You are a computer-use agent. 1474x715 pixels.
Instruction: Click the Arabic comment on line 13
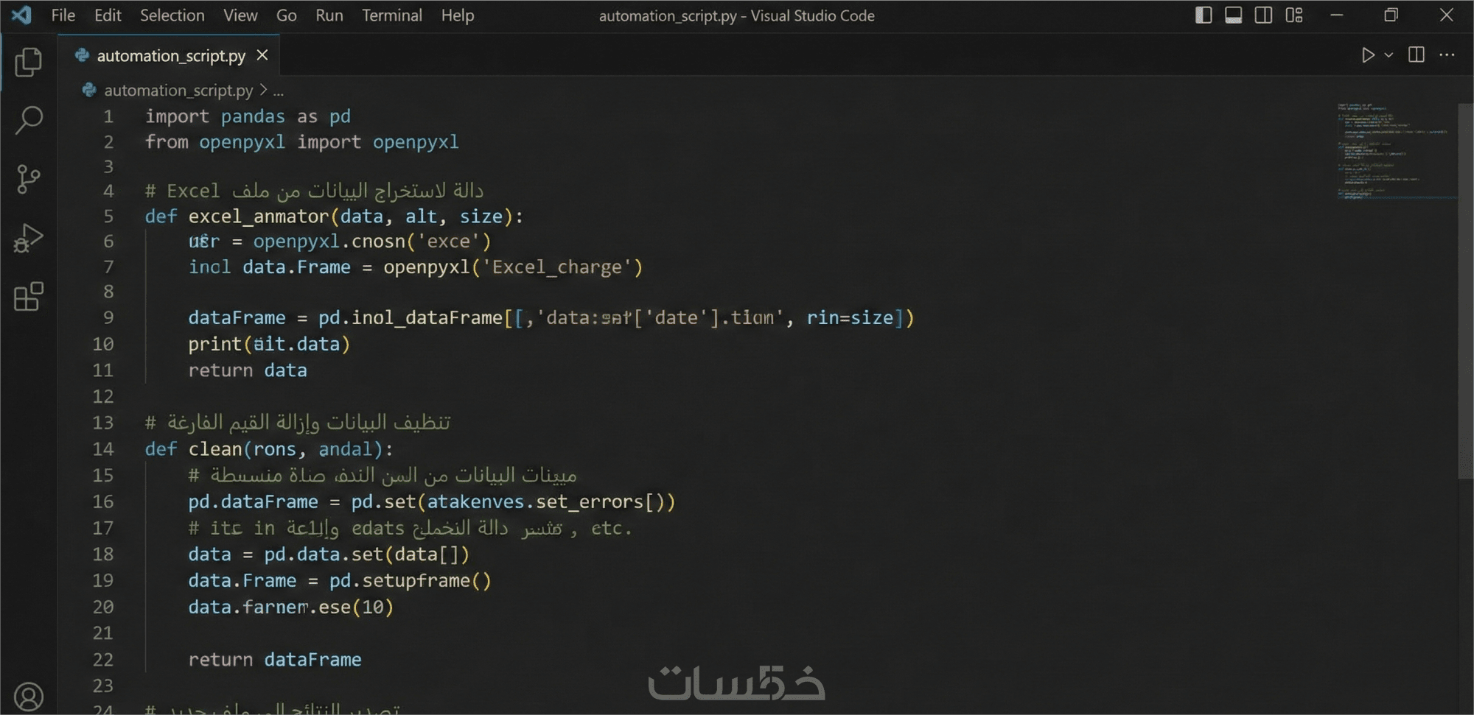[x=298, y=423]
